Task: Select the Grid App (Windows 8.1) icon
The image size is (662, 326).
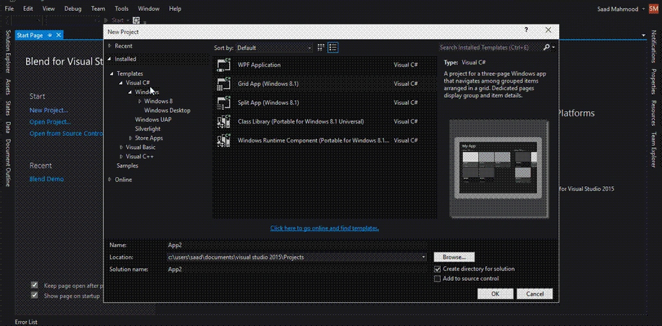Action: [224, 83]
